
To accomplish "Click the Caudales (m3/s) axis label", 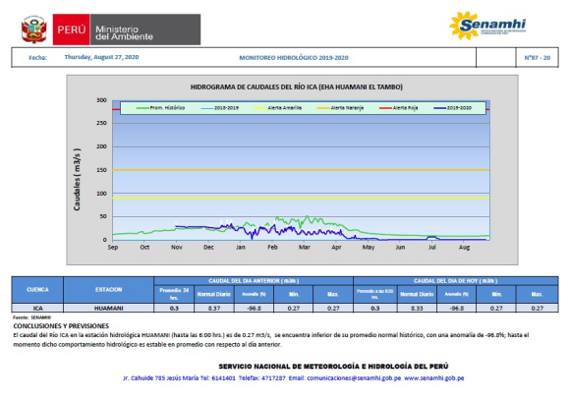I will [77, 179].
